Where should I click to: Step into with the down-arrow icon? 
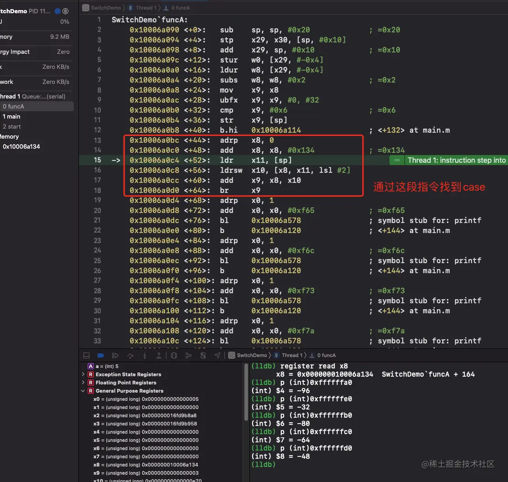(x=145, y=355)
